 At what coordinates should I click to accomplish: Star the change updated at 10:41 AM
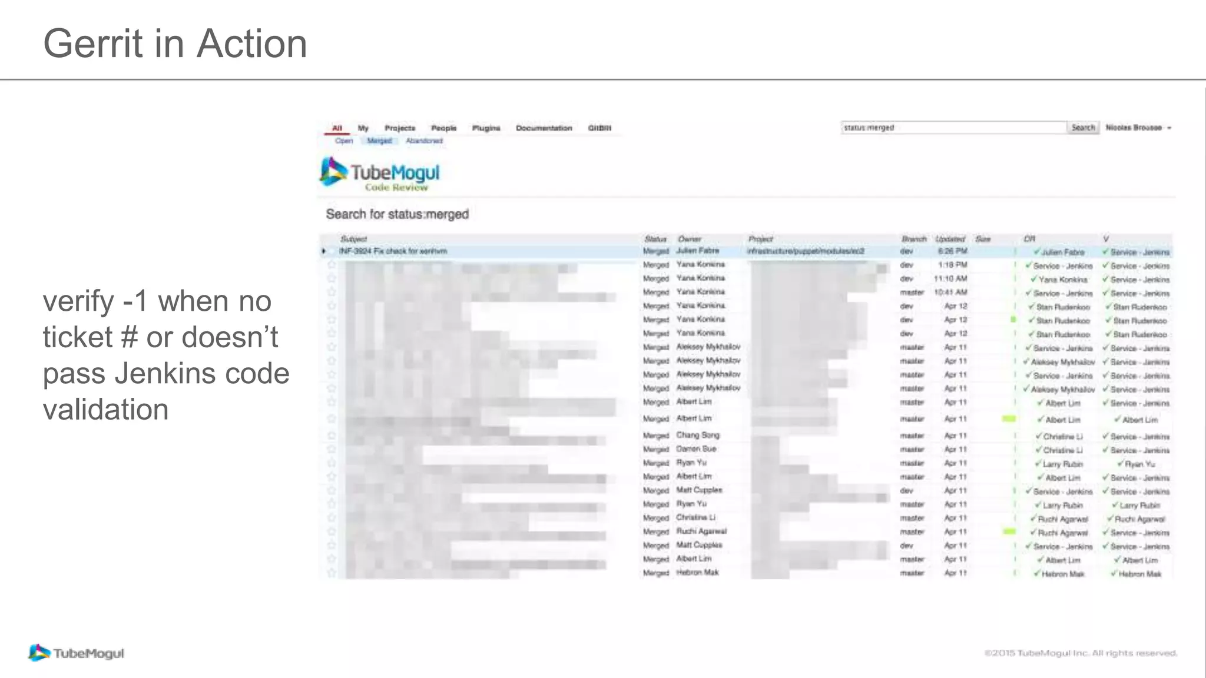tap(332, 292)
